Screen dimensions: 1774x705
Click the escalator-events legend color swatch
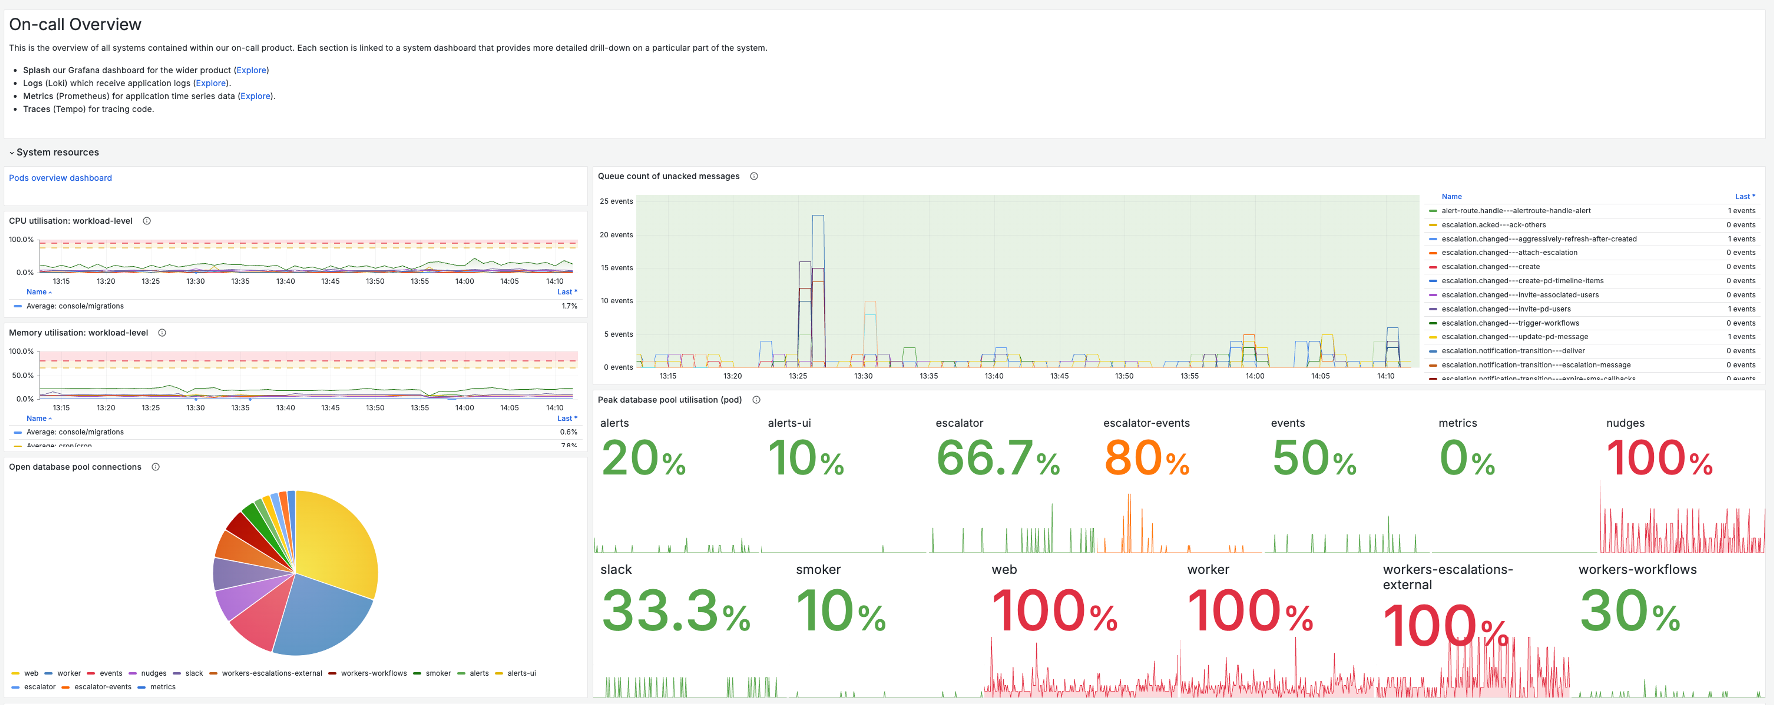pyautogui.click(x=65, y=687)
